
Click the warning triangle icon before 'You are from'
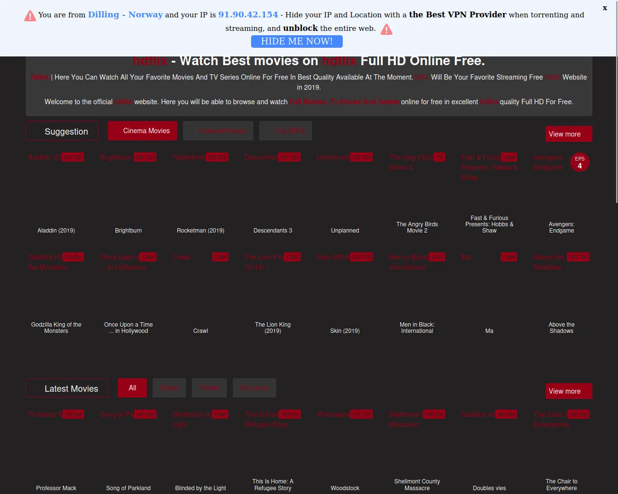pos(30,16)
